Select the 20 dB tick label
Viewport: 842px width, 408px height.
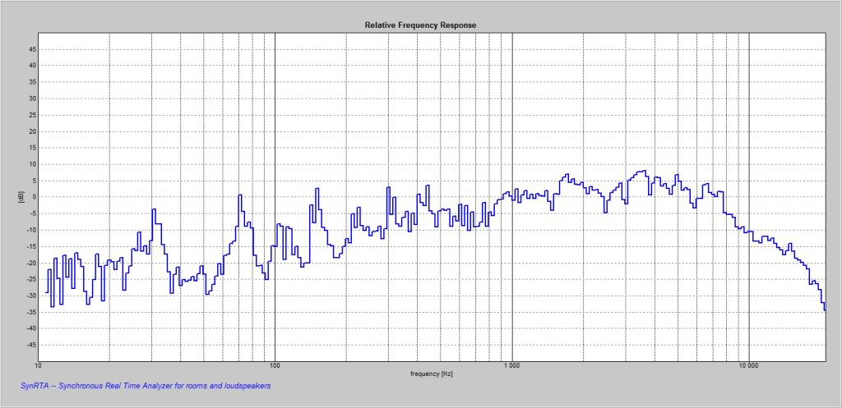point(32,131)
